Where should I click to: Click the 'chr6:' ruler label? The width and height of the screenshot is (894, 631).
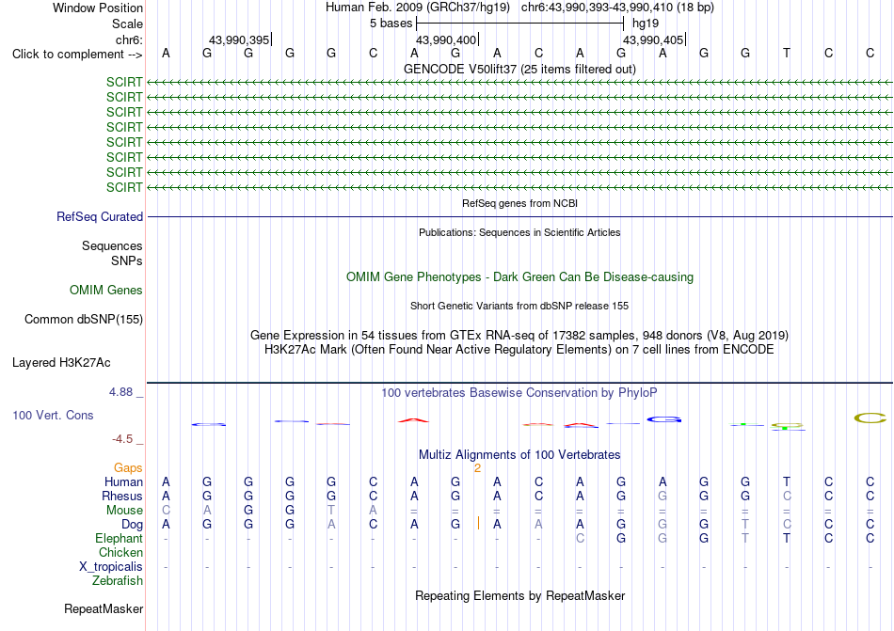(130, 39)
